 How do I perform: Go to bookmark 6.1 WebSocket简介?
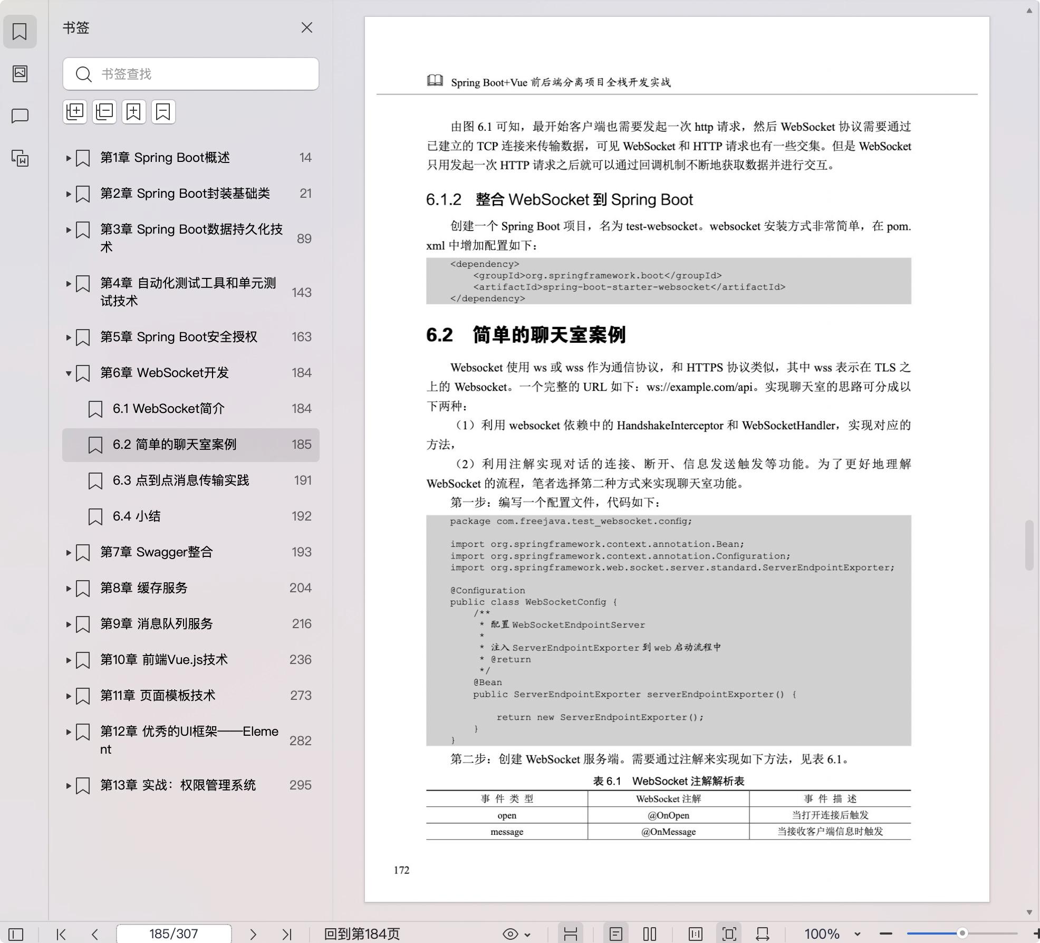pos(191,409)
